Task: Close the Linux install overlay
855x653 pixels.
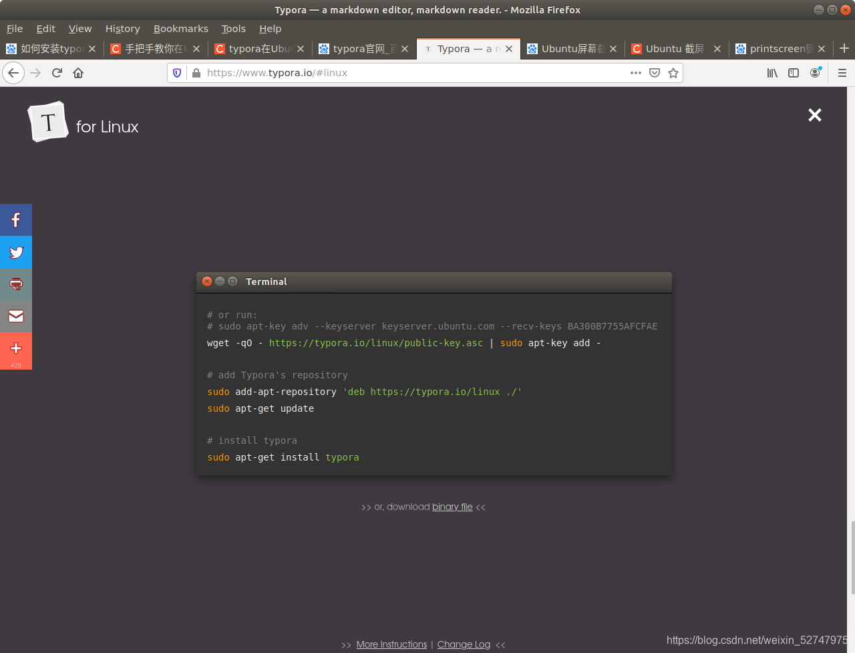Action: click(815, 115)
